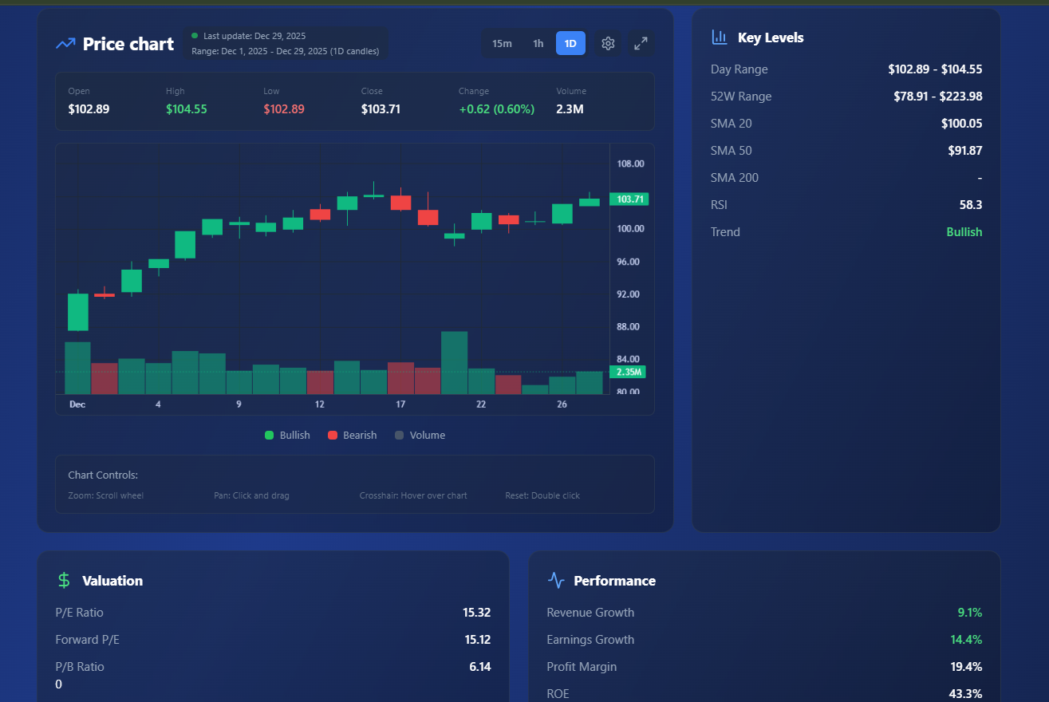Click the tallest green volume bar
The width and height of the screenshot is (1049, 702).
click(454, 361)
